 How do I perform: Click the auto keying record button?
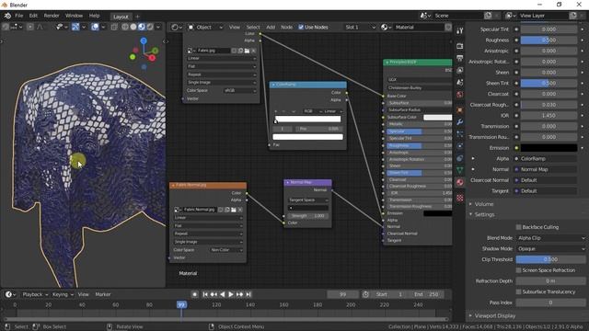point(194,294)
